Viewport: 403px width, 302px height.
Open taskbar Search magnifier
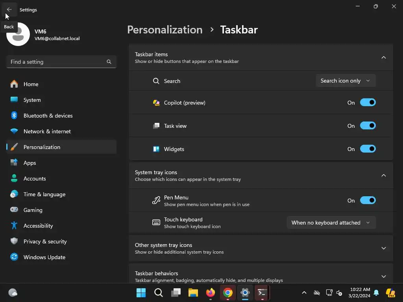[158, 293]
